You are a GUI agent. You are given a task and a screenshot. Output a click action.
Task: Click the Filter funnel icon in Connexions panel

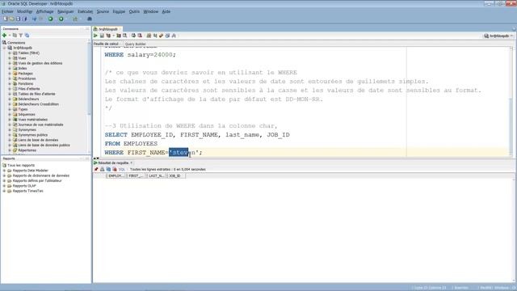(21, 36)
